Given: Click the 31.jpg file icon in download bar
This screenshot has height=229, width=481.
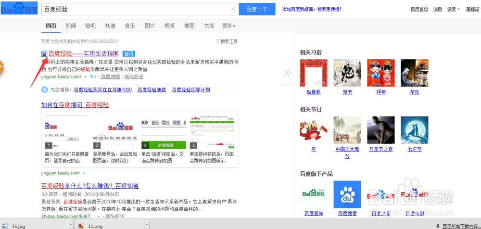Looking at the screenshot, I should 5,226.
